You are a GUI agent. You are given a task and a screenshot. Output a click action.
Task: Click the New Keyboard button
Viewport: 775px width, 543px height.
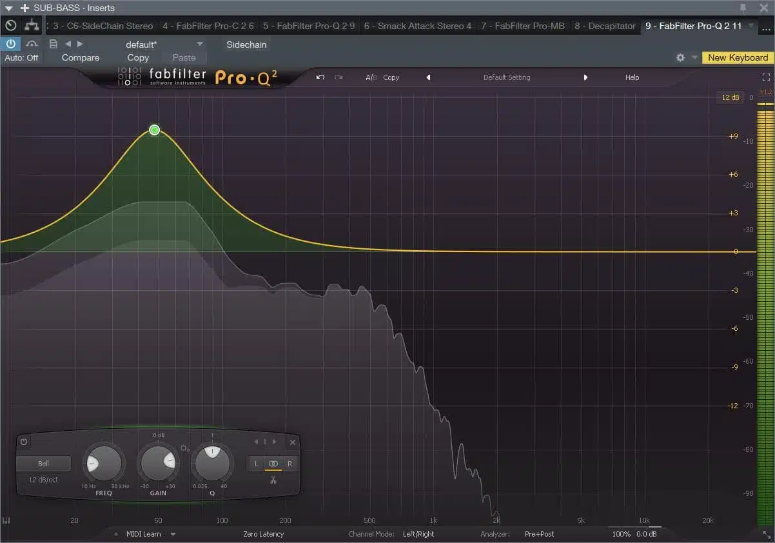pyautogui.click(x=738, y=57)
